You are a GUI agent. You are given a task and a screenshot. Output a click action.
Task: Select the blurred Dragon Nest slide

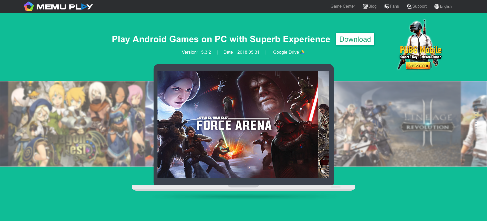click(x=77, y=124)
